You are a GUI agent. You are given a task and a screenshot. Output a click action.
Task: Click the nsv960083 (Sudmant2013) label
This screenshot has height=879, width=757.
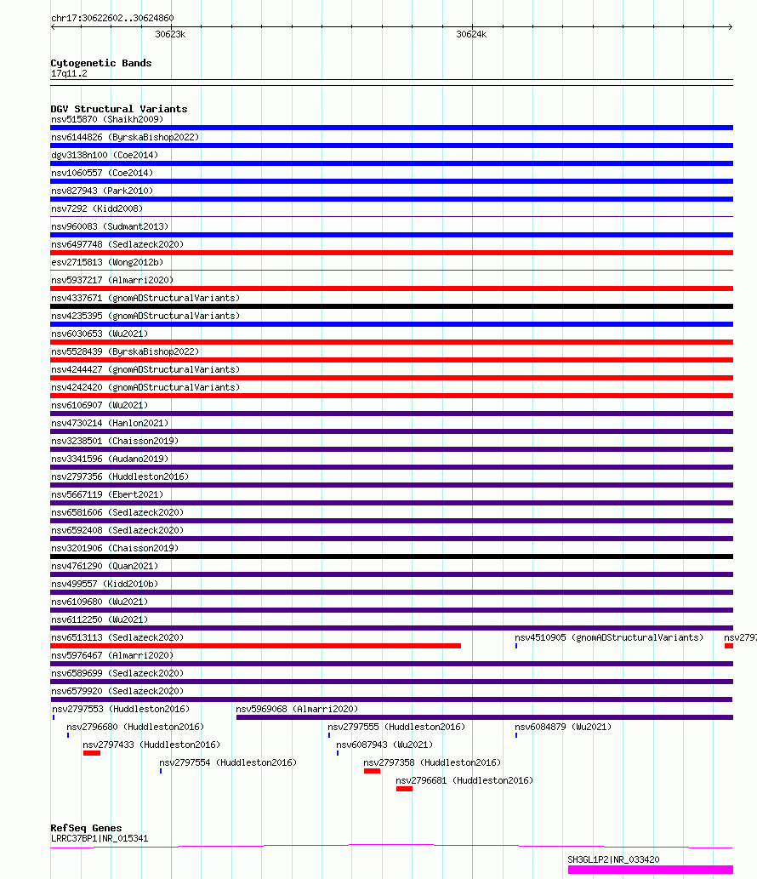click(110, 227)
